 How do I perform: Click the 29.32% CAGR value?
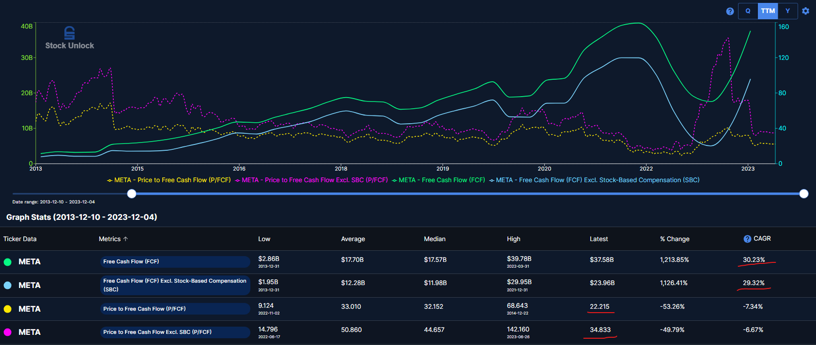(754, 283)
